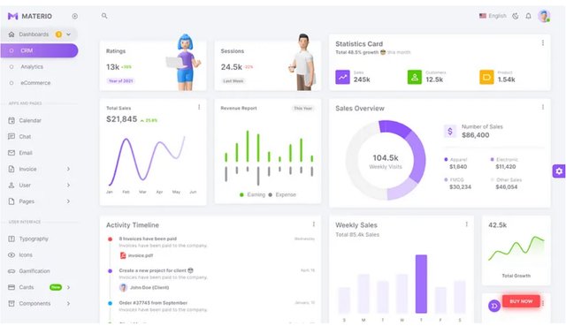Screen dimensions: 566x326
Task: Toggle the Earning legend item
Action: click(252, 194)
